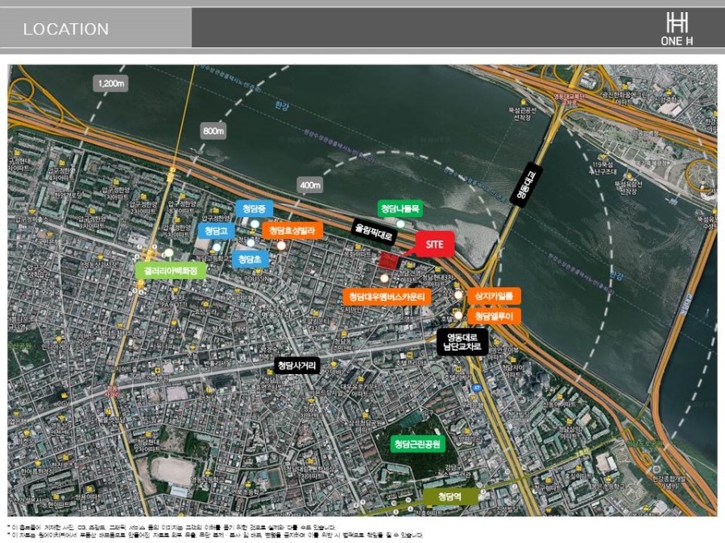Click the marker dot beside 청담효성빌라

[x=281, y=245]
